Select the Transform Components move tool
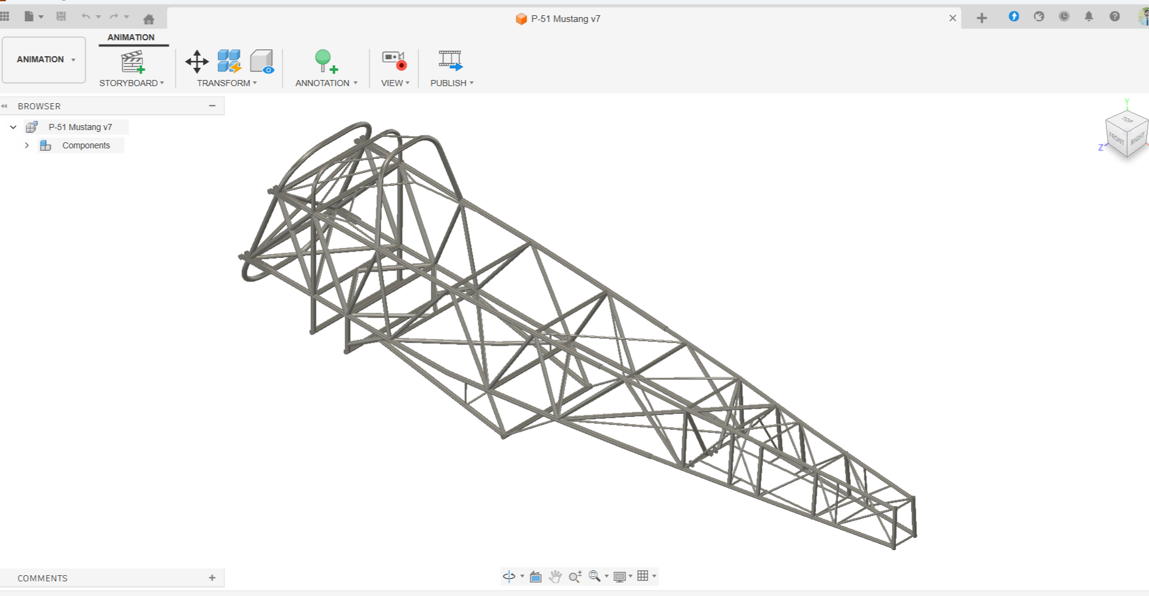Viewport: 1149px width, 596px height. coord(197,62)
